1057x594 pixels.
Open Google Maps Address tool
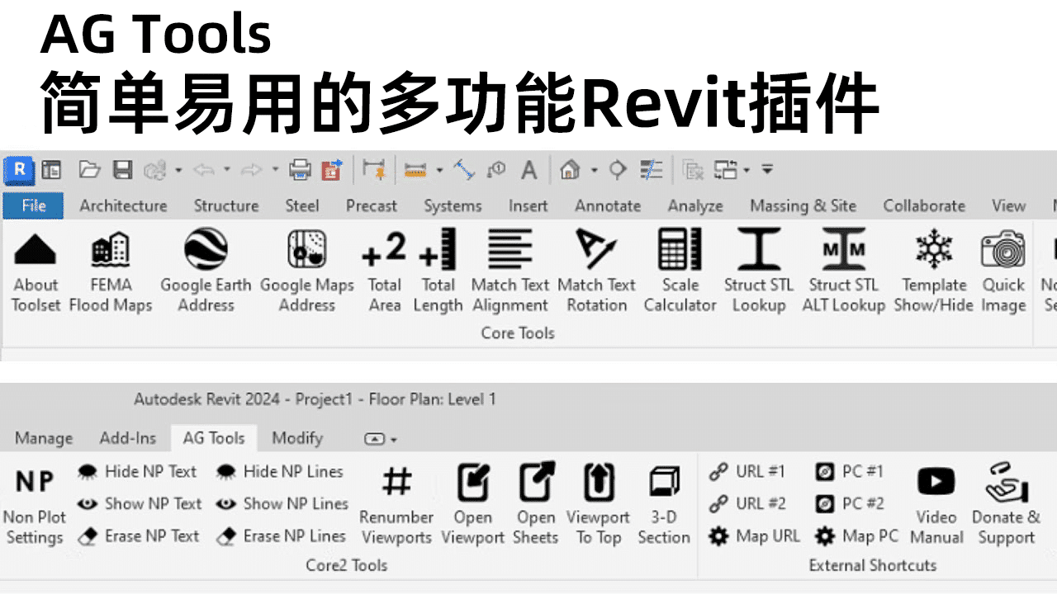click(307, 272)
